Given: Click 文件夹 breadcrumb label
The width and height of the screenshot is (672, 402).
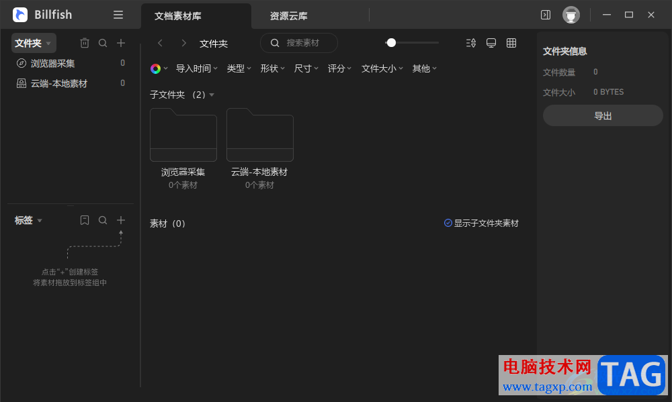Looking at the screenshot, I should point(214,43).
